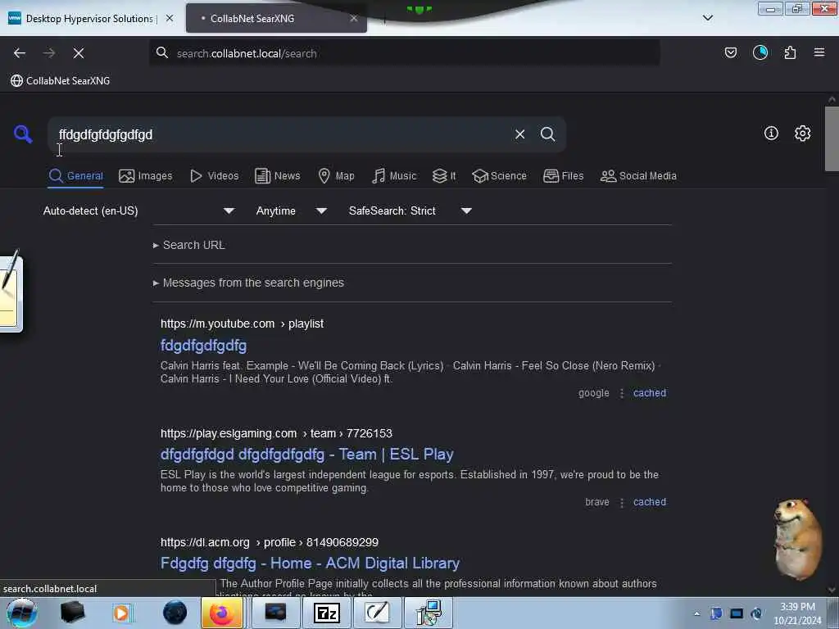
Task: Open the dark window taskbar icon
Action: point(275,613)
